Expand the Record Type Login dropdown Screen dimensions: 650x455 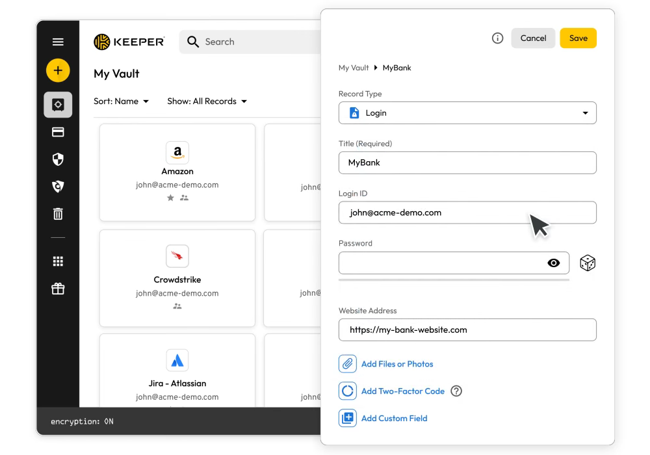point(467,113)
